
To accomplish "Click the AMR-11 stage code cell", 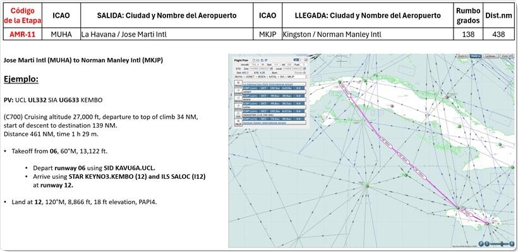I will [x=23, y=34].
